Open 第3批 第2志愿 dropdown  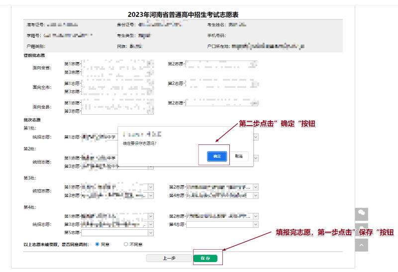[222, 187]
